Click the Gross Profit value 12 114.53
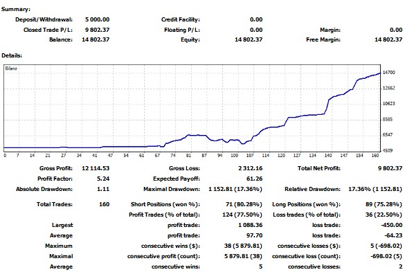 point(96,168)
